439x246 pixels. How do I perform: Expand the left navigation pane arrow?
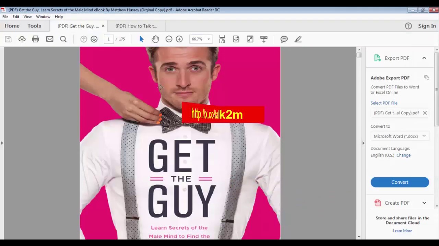pyautogui.click(x=2, y=143)
